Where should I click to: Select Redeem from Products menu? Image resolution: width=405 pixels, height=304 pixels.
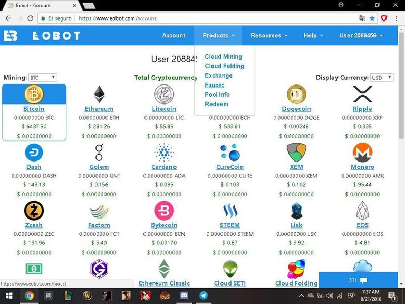point(216,104)
